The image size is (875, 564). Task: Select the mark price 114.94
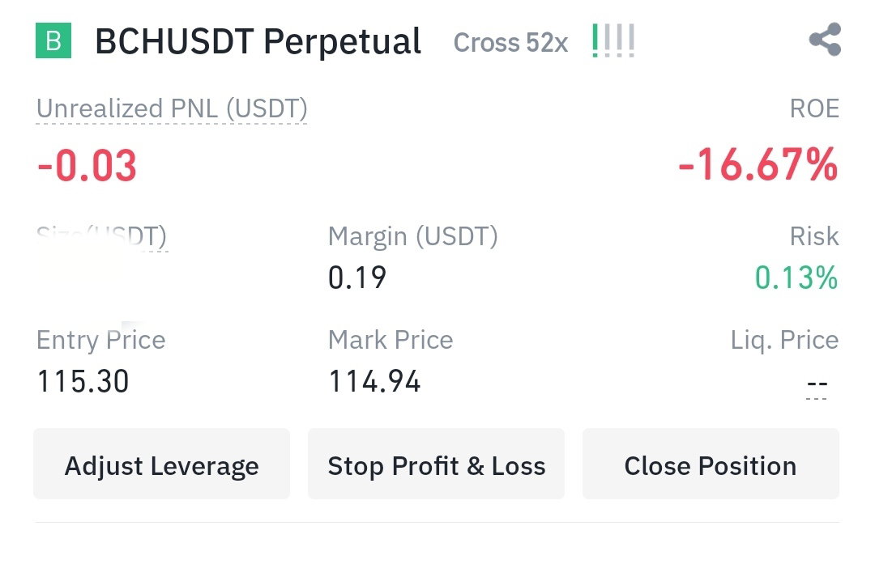click(374, 382)
